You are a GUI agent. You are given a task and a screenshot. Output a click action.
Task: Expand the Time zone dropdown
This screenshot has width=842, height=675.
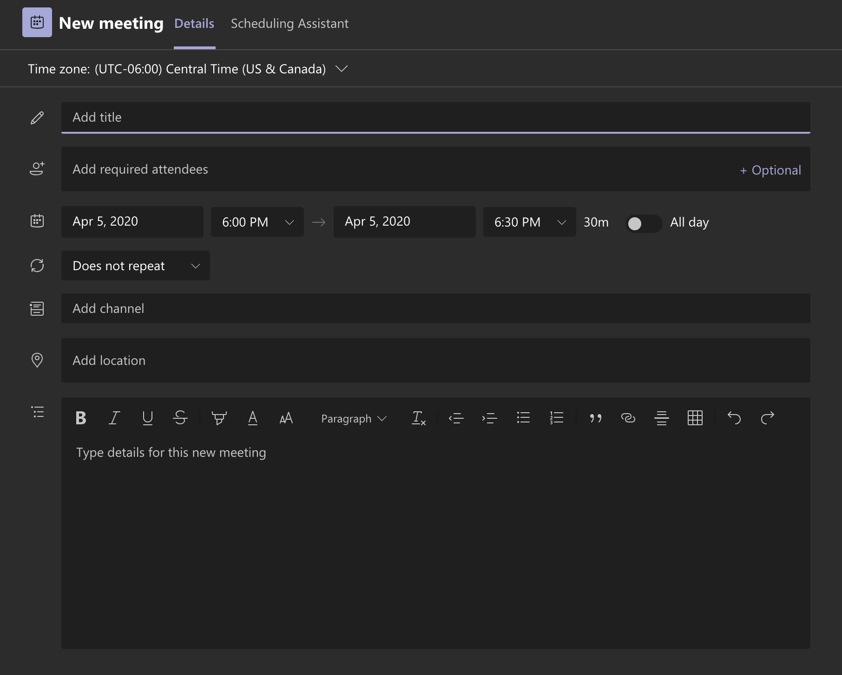point(188,69)
